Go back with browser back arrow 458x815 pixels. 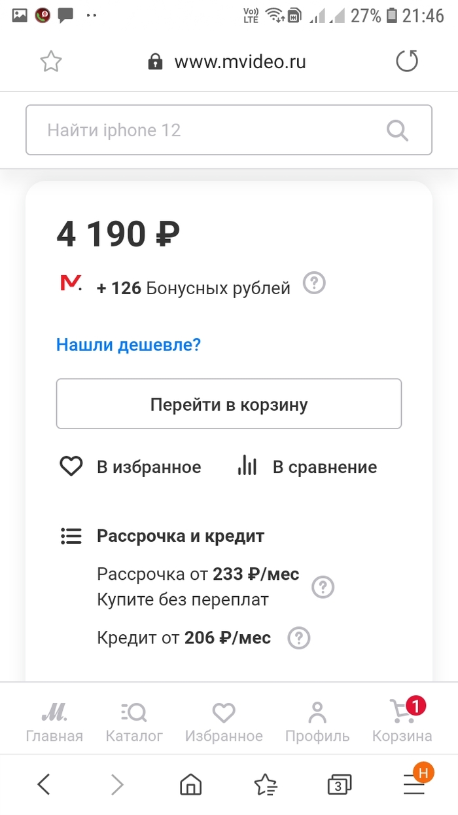(44, 784)
